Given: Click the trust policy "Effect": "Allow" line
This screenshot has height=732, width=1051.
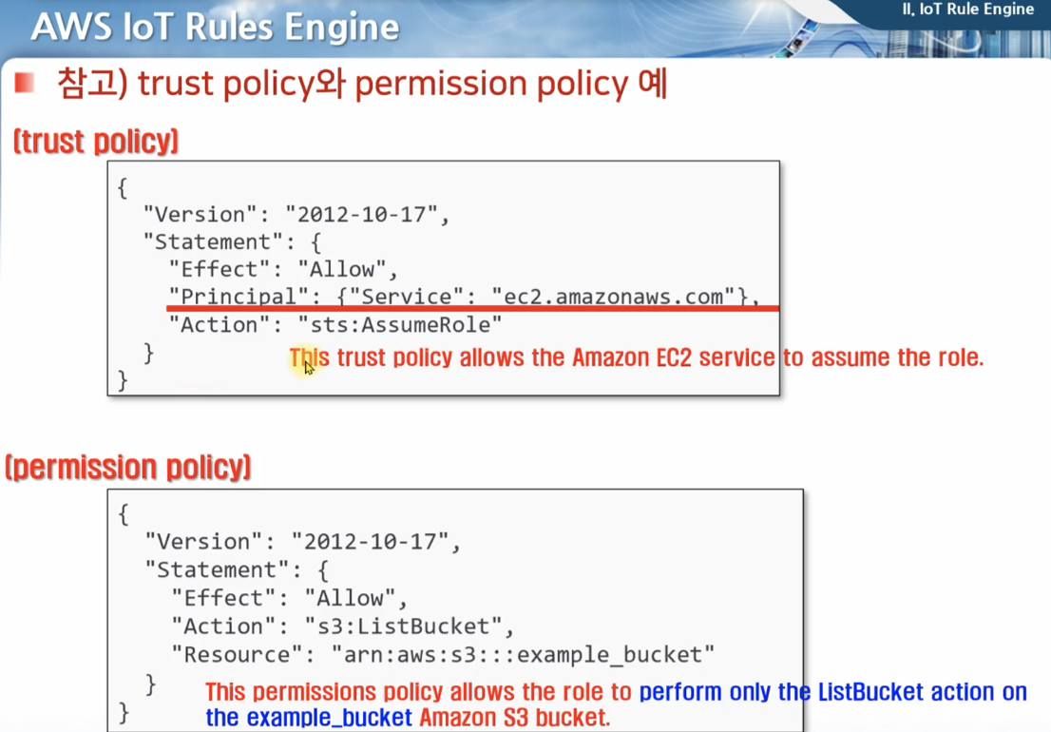Looking at the screenshot, I should [283, 269].
